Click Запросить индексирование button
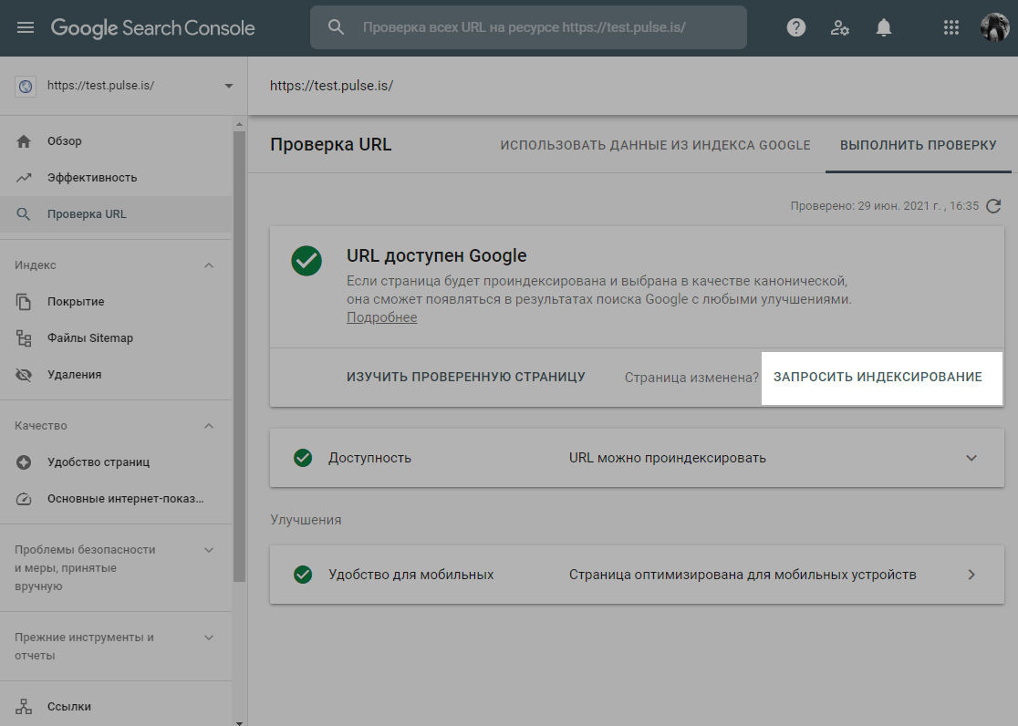 [x=878, y=377]
